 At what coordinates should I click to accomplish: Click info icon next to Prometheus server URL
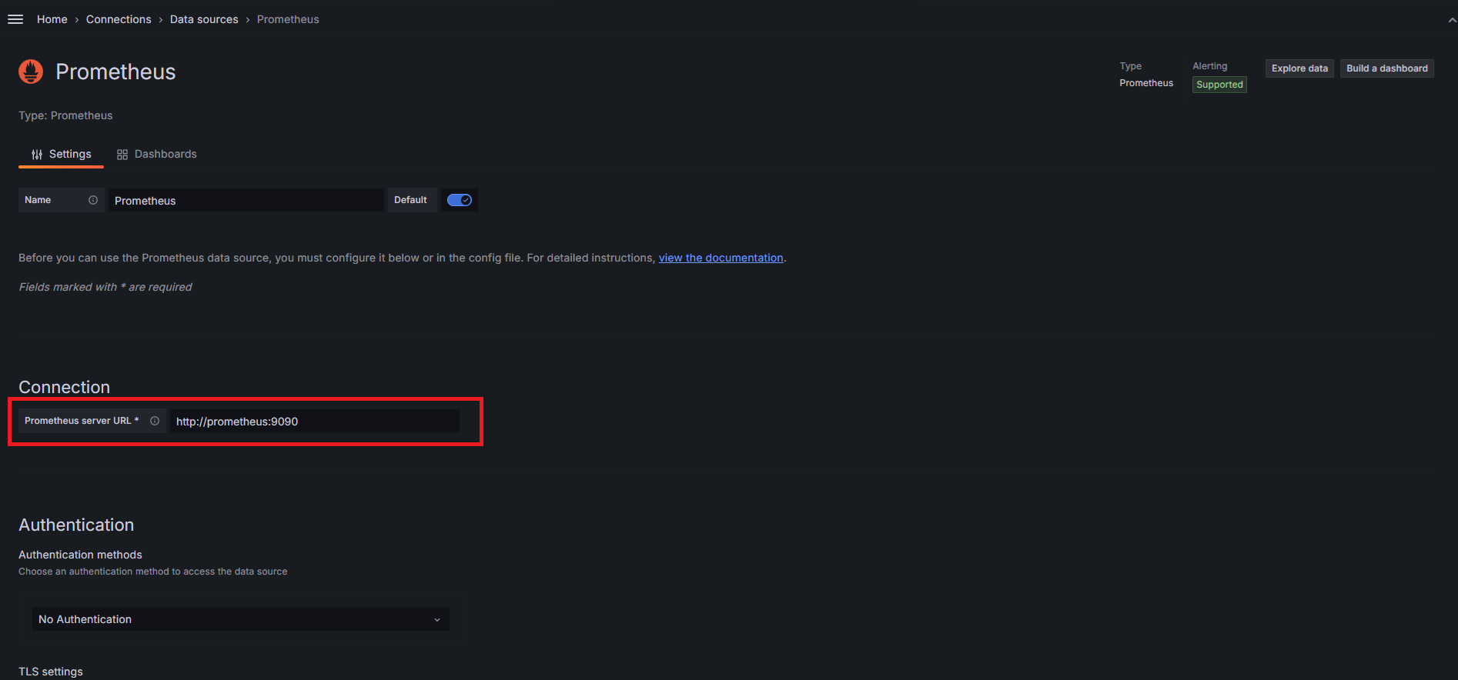pos(155,421)
